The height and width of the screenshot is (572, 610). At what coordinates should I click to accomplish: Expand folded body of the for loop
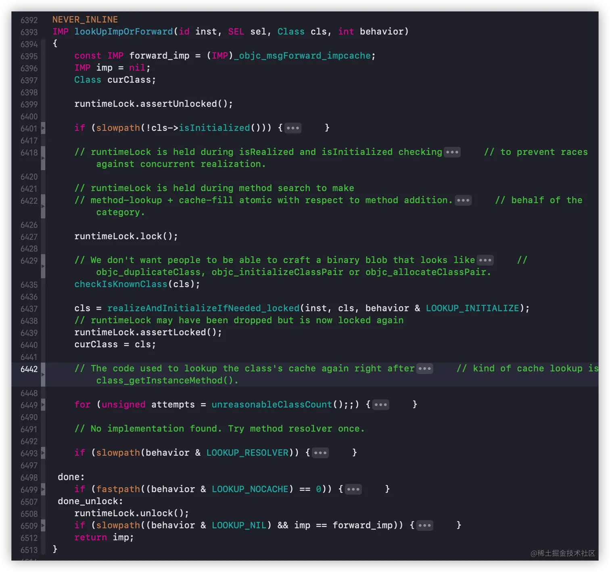click(x=381, y=405)
